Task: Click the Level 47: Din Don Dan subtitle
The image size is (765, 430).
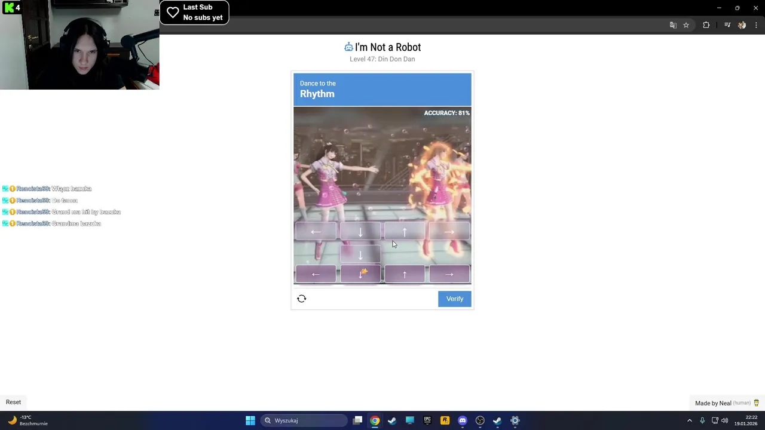Action: pos(382,59)
